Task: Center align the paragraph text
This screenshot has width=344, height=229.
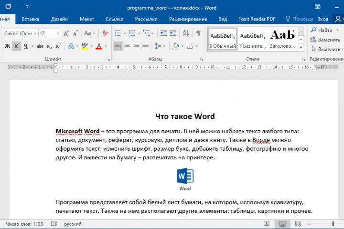Action: 127,46
